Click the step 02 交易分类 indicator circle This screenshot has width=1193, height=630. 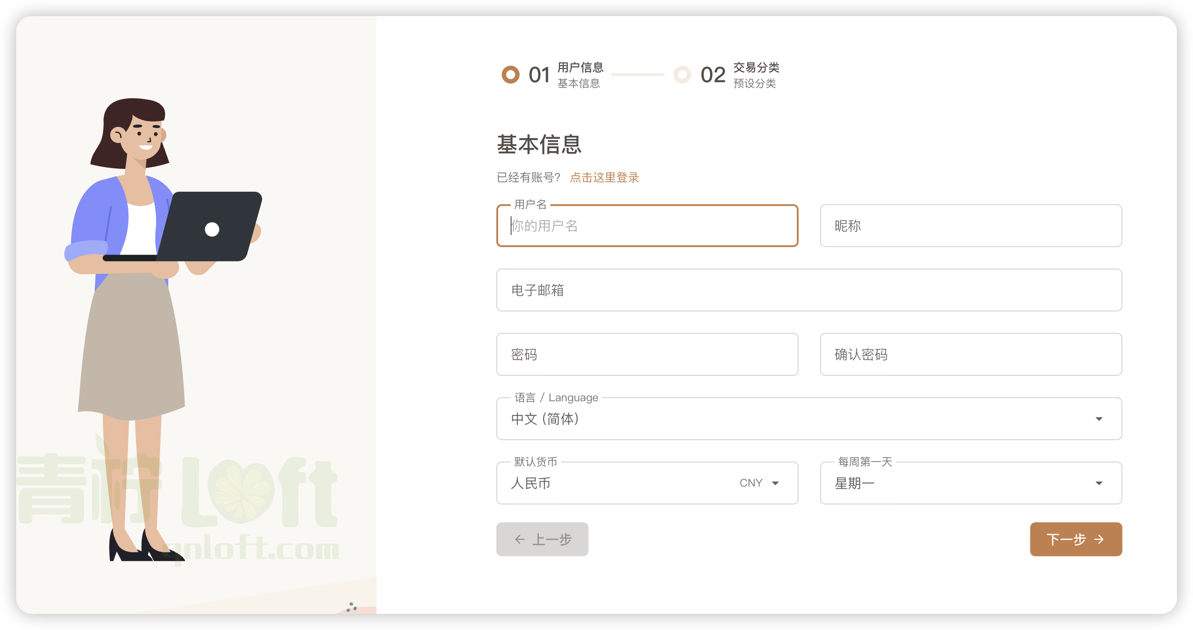click(x=682, y=75)
